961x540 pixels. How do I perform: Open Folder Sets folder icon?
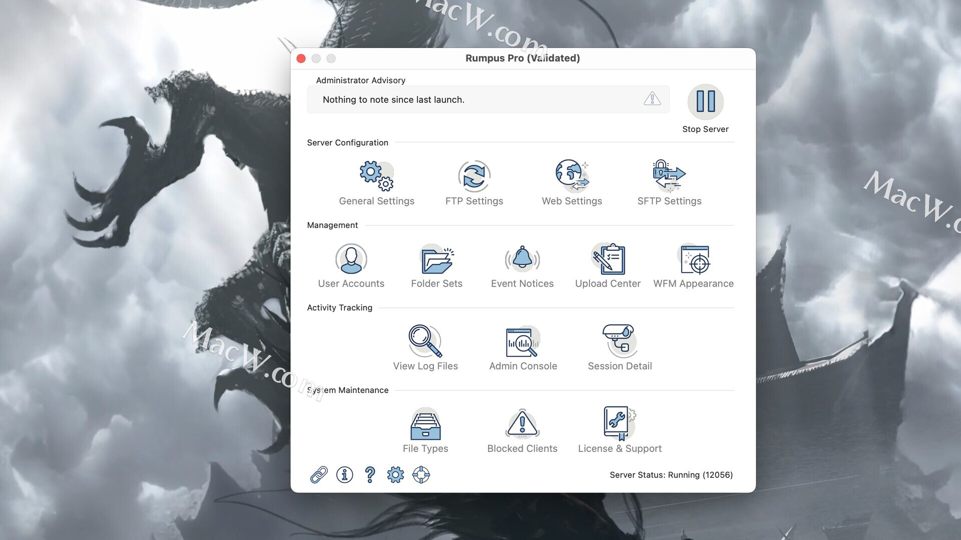pyautogui.click(x=437, y=259)
